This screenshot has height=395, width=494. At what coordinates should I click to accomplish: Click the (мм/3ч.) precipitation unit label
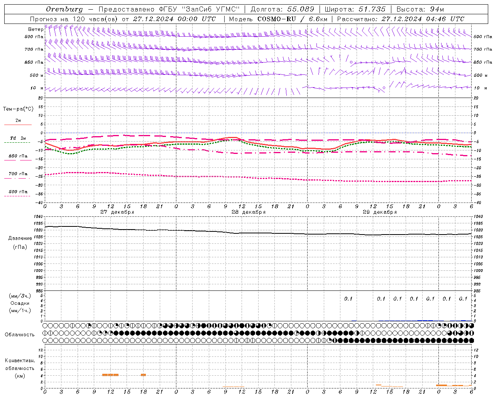[20, 296]
